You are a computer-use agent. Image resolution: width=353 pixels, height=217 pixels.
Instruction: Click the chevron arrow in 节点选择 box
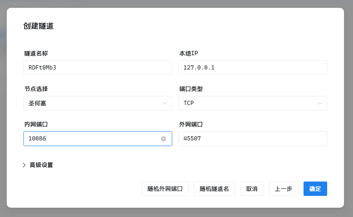point(165,103)
